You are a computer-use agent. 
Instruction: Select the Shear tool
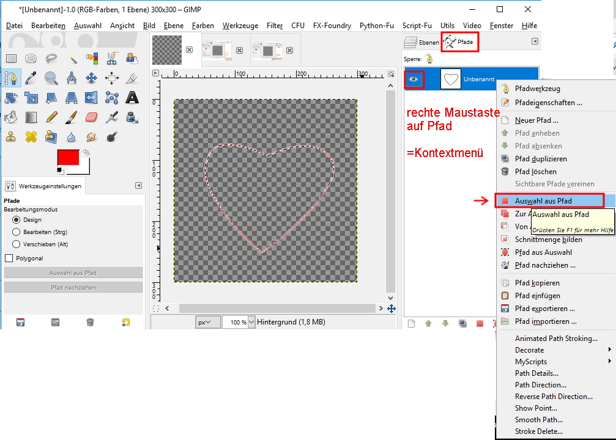coord(51,98)
